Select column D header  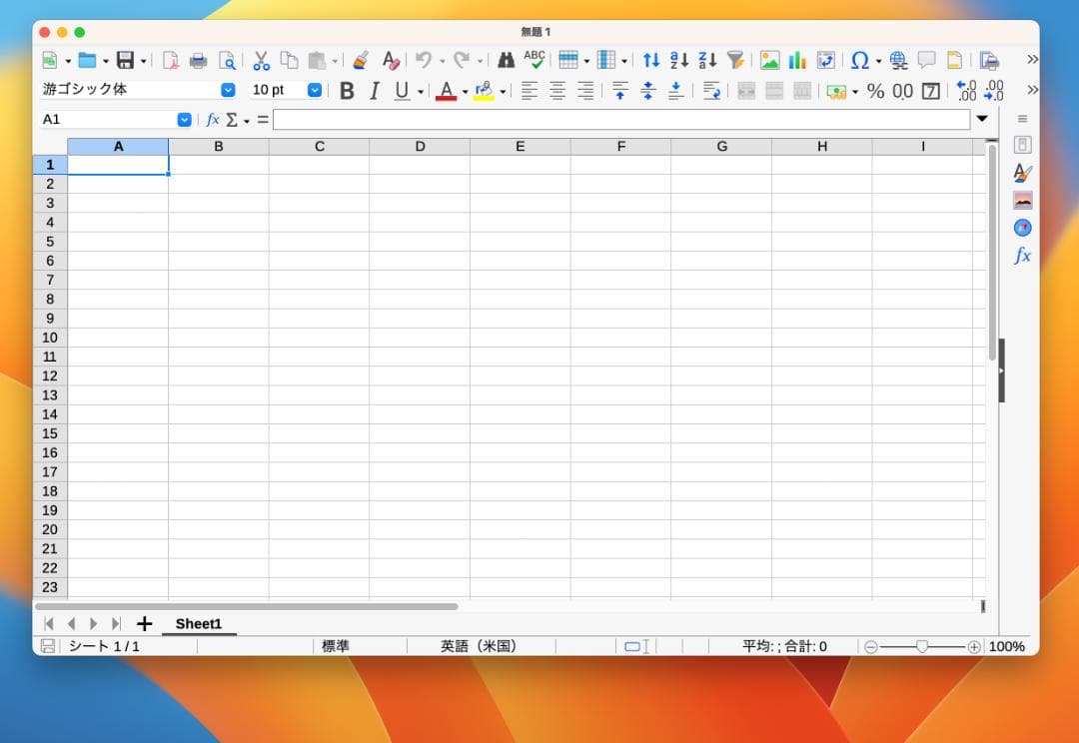tap(420, 147)
